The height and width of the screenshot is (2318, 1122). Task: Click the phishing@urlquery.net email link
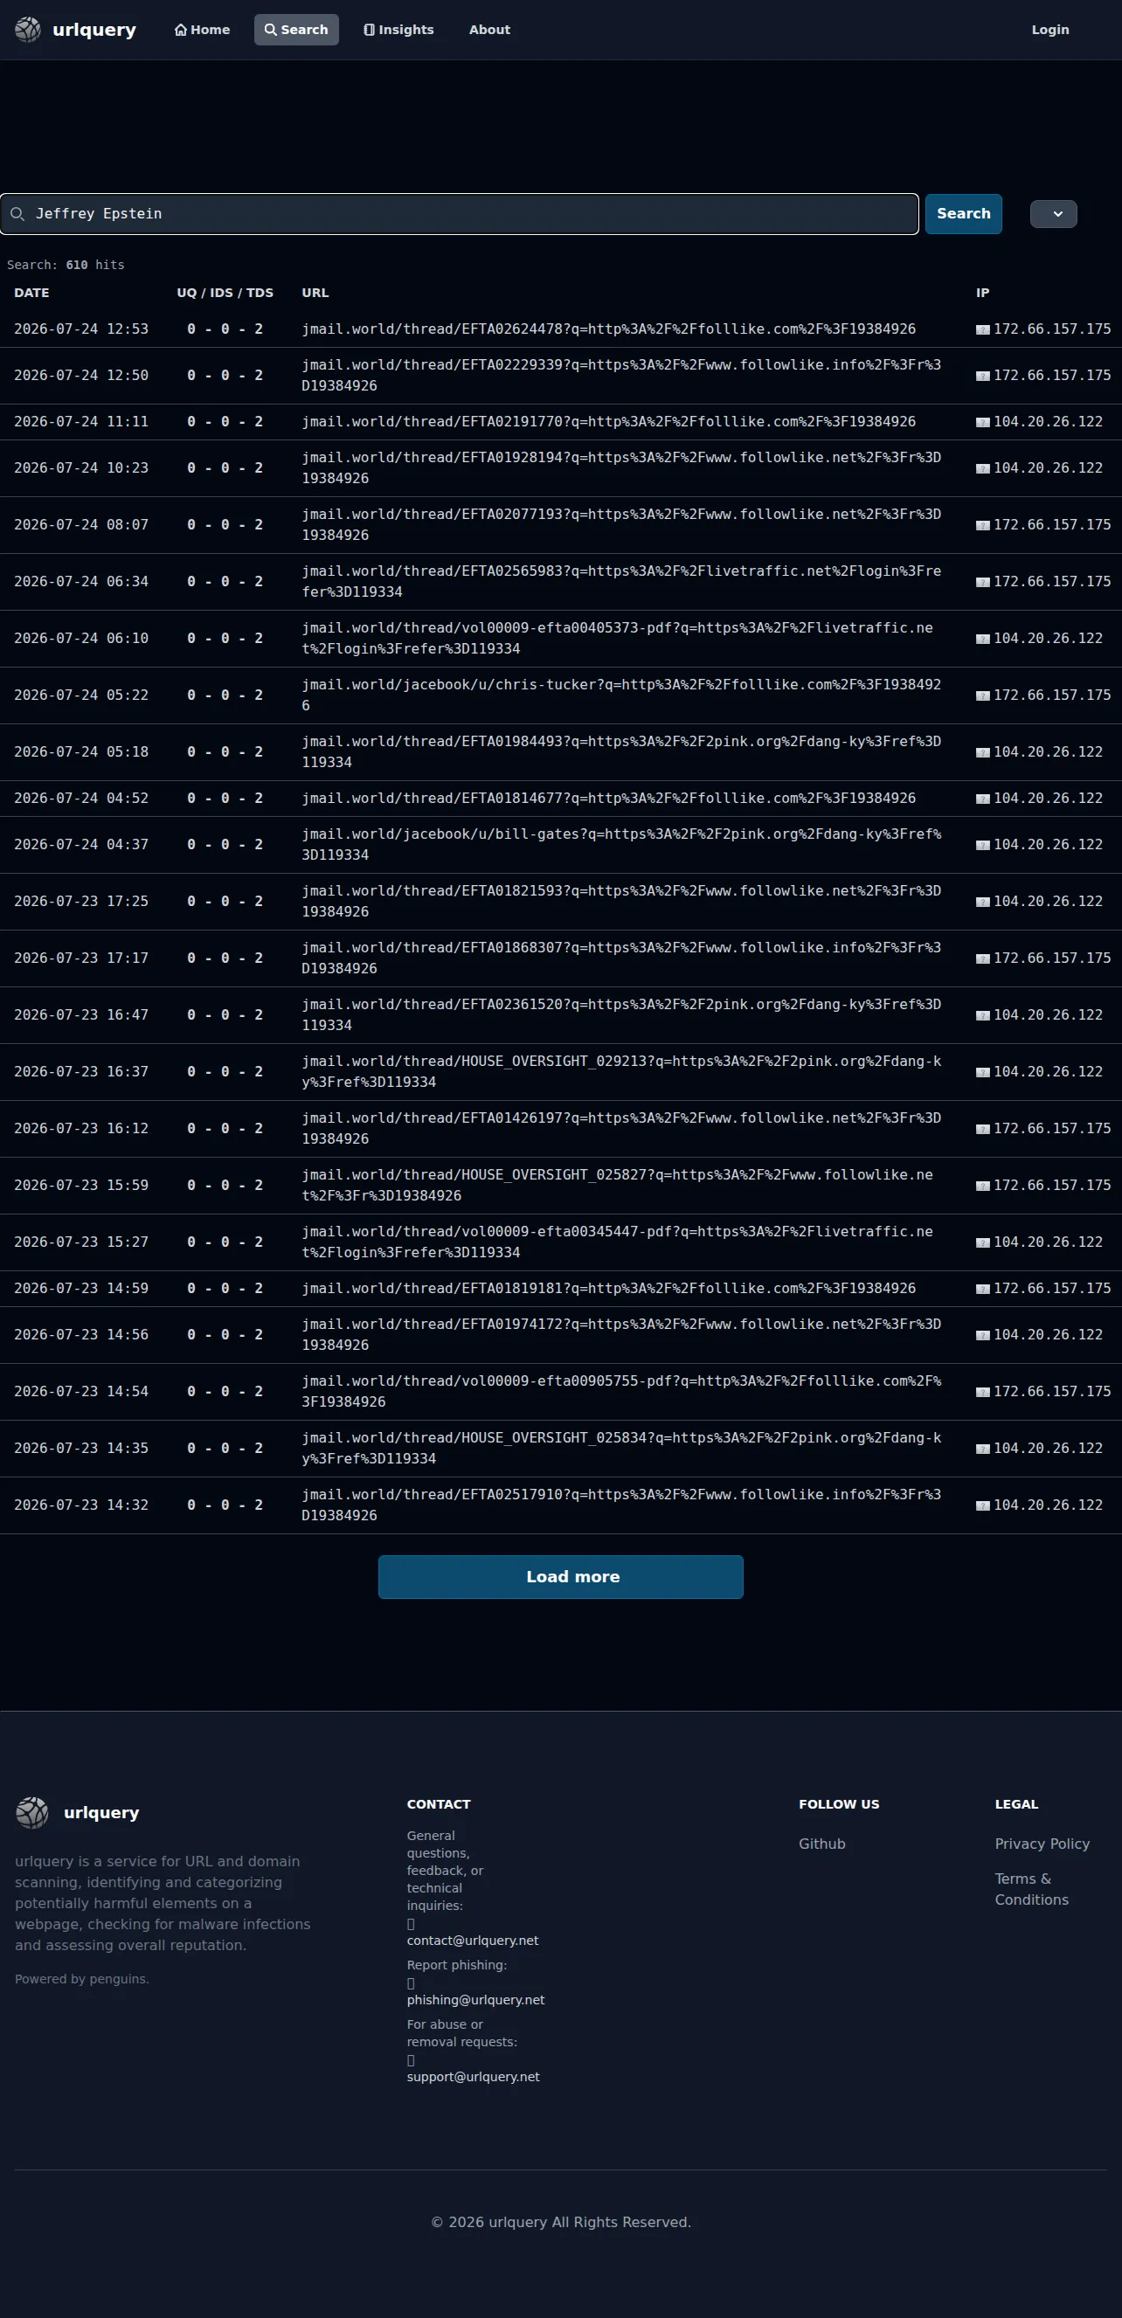[x=475, y=1999]
